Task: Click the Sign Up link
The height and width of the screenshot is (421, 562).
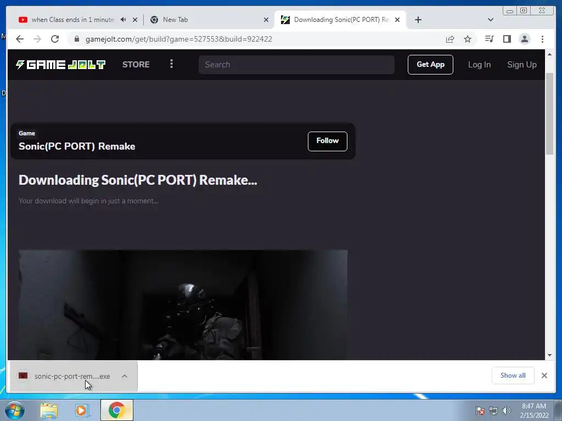Action: [x=522, y=65]
